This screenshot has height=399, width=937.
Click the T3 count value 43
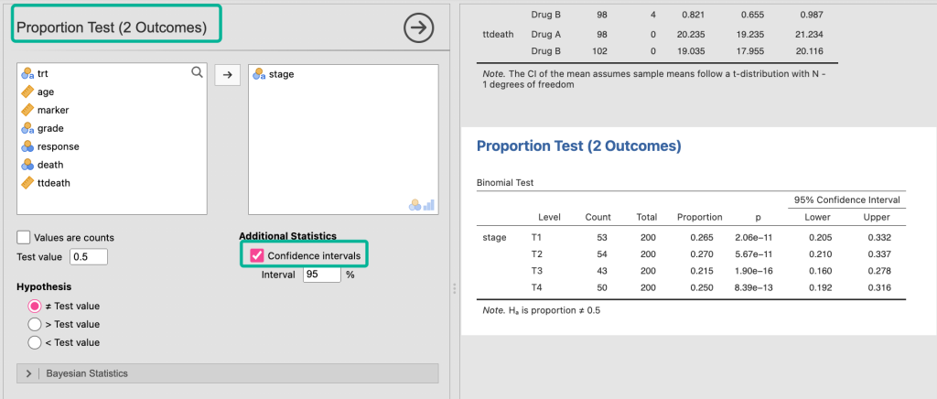(x=601, y=271)
